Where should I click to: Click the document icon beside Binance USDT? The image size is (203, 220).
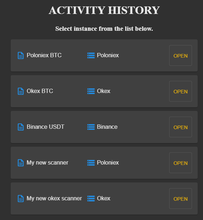tap(21, 127)
